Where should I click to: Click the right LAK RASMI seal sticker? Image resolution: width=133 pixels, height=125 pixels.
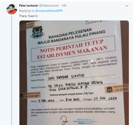click(117, 89)
